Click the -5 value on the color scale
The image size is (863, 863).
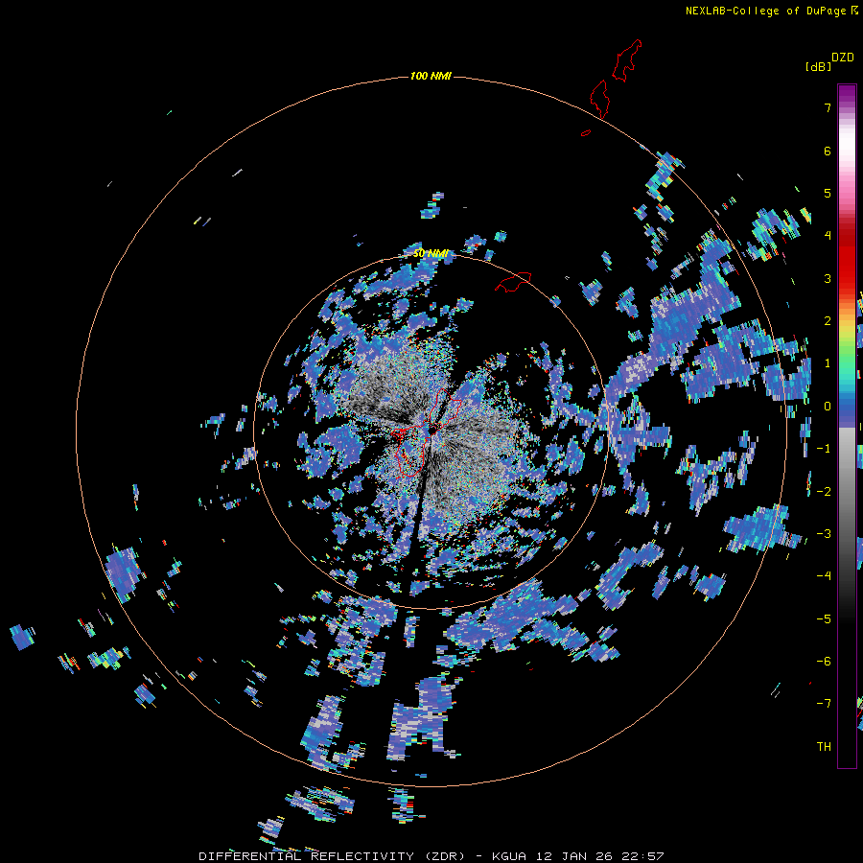click(x=824, y=619)
